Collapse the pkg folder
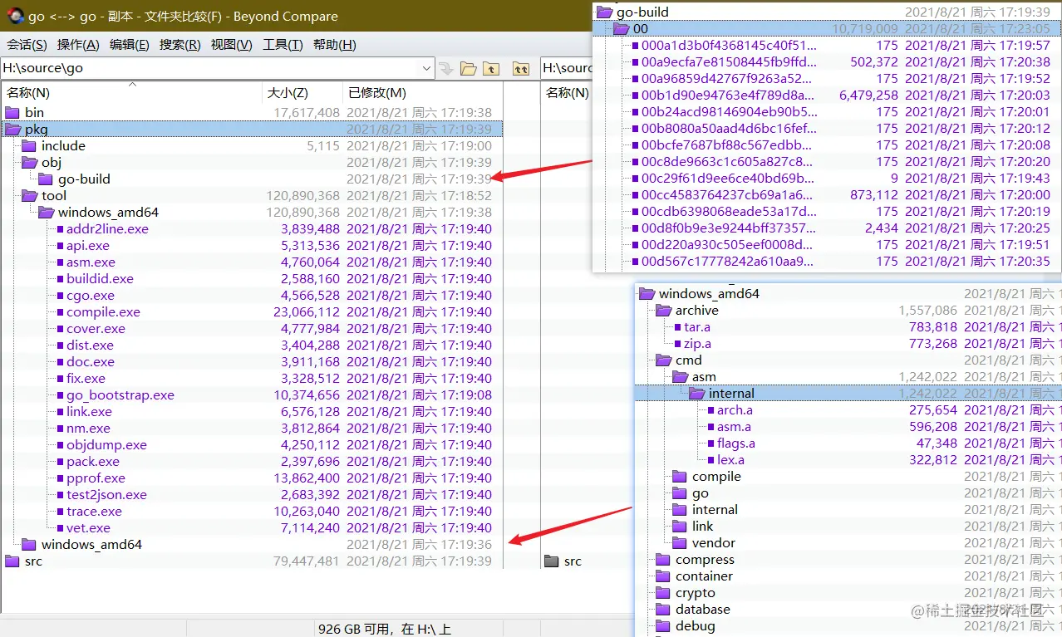Viewport: 1062px width, 637px height. pyautogui.click(x=13, y=129)
